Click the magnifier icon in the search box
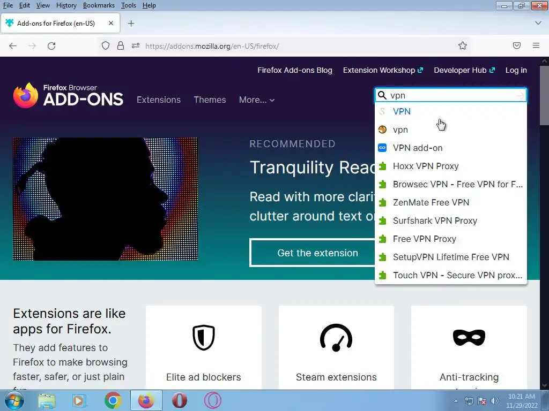549x411 pixels. click(x=382, y=95)
